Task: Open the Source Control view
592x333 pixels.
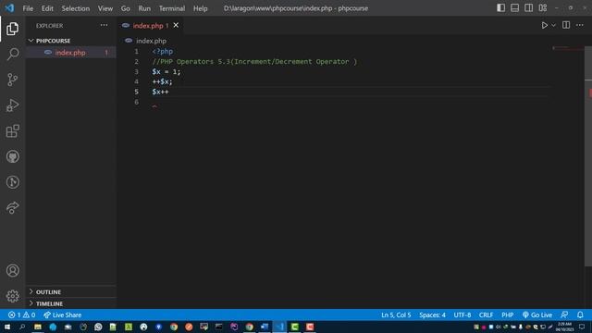Action: click(x=12, y=80)
